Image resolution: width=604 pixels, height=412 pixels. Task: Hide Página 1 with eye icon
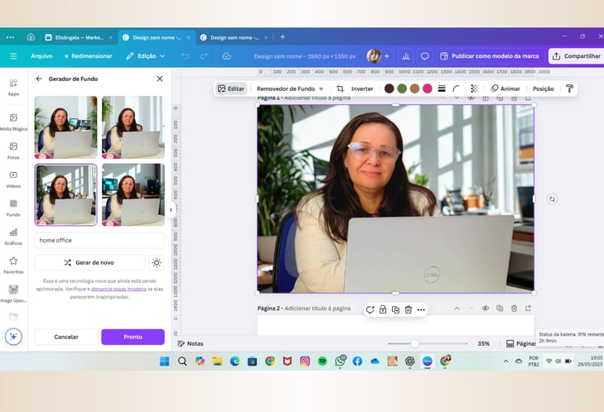coord(471,98)
